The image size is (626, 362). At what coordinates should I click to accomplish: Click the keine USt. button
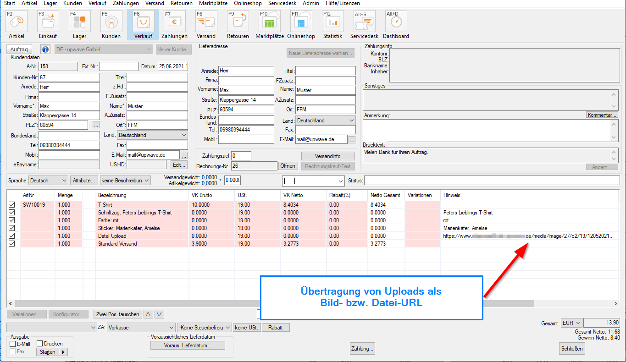(246, 328)
